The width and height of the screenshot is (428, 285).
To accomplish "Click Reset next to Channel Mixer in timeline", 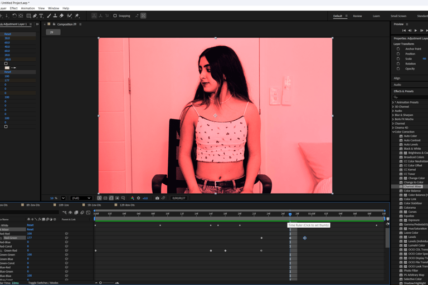I will 30,229.
